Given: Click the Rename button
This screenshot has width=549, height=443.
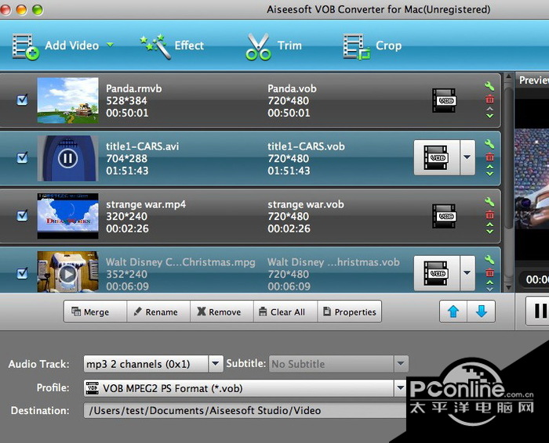Looking at the screenshot, I should (158, 312).
